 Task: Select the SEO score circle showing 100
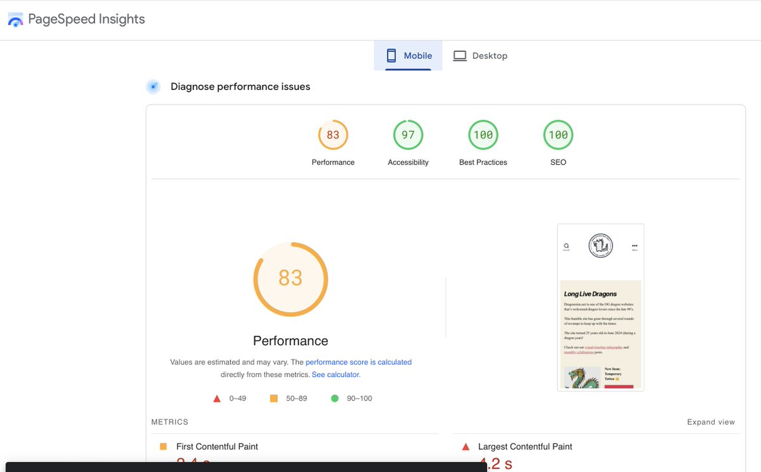click(x=558, y=134)
